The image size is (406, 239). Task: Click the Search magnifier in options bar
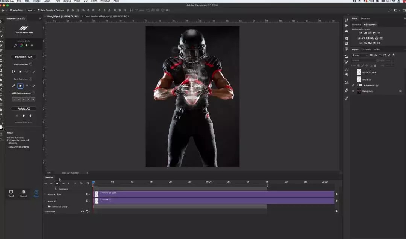[x=390, y=10]
